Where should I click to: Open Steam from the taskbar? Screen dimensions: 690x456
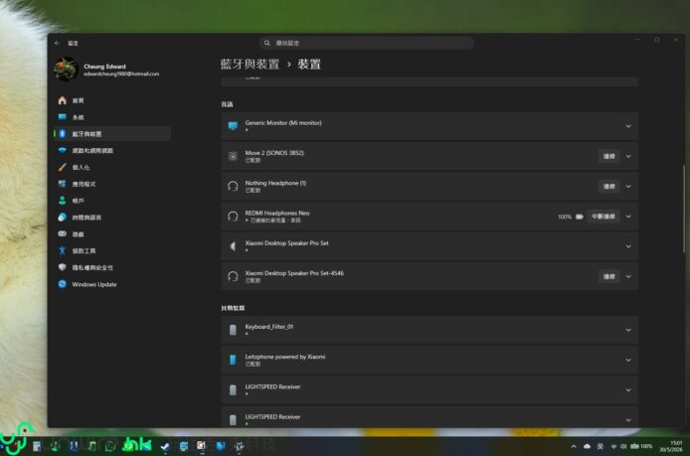coord(165,447)
